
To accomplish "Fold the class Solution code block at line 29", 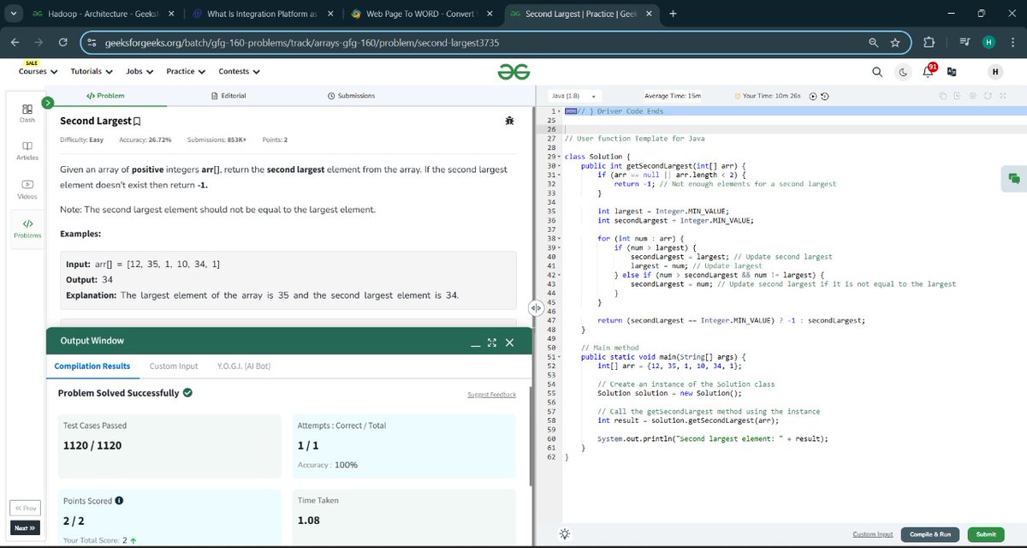I will coord(558,157).
